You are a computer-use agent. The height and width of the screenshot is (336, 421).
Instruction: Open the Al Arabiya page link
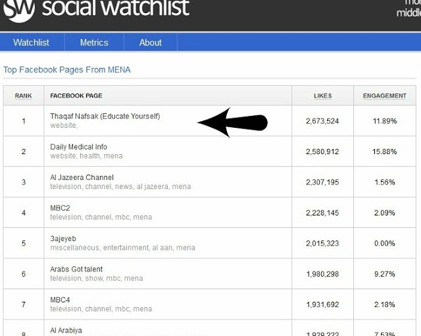(x=66, y=330)
